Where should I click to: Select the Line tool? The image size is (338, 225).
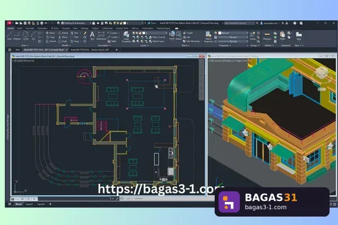pos(10,36)
